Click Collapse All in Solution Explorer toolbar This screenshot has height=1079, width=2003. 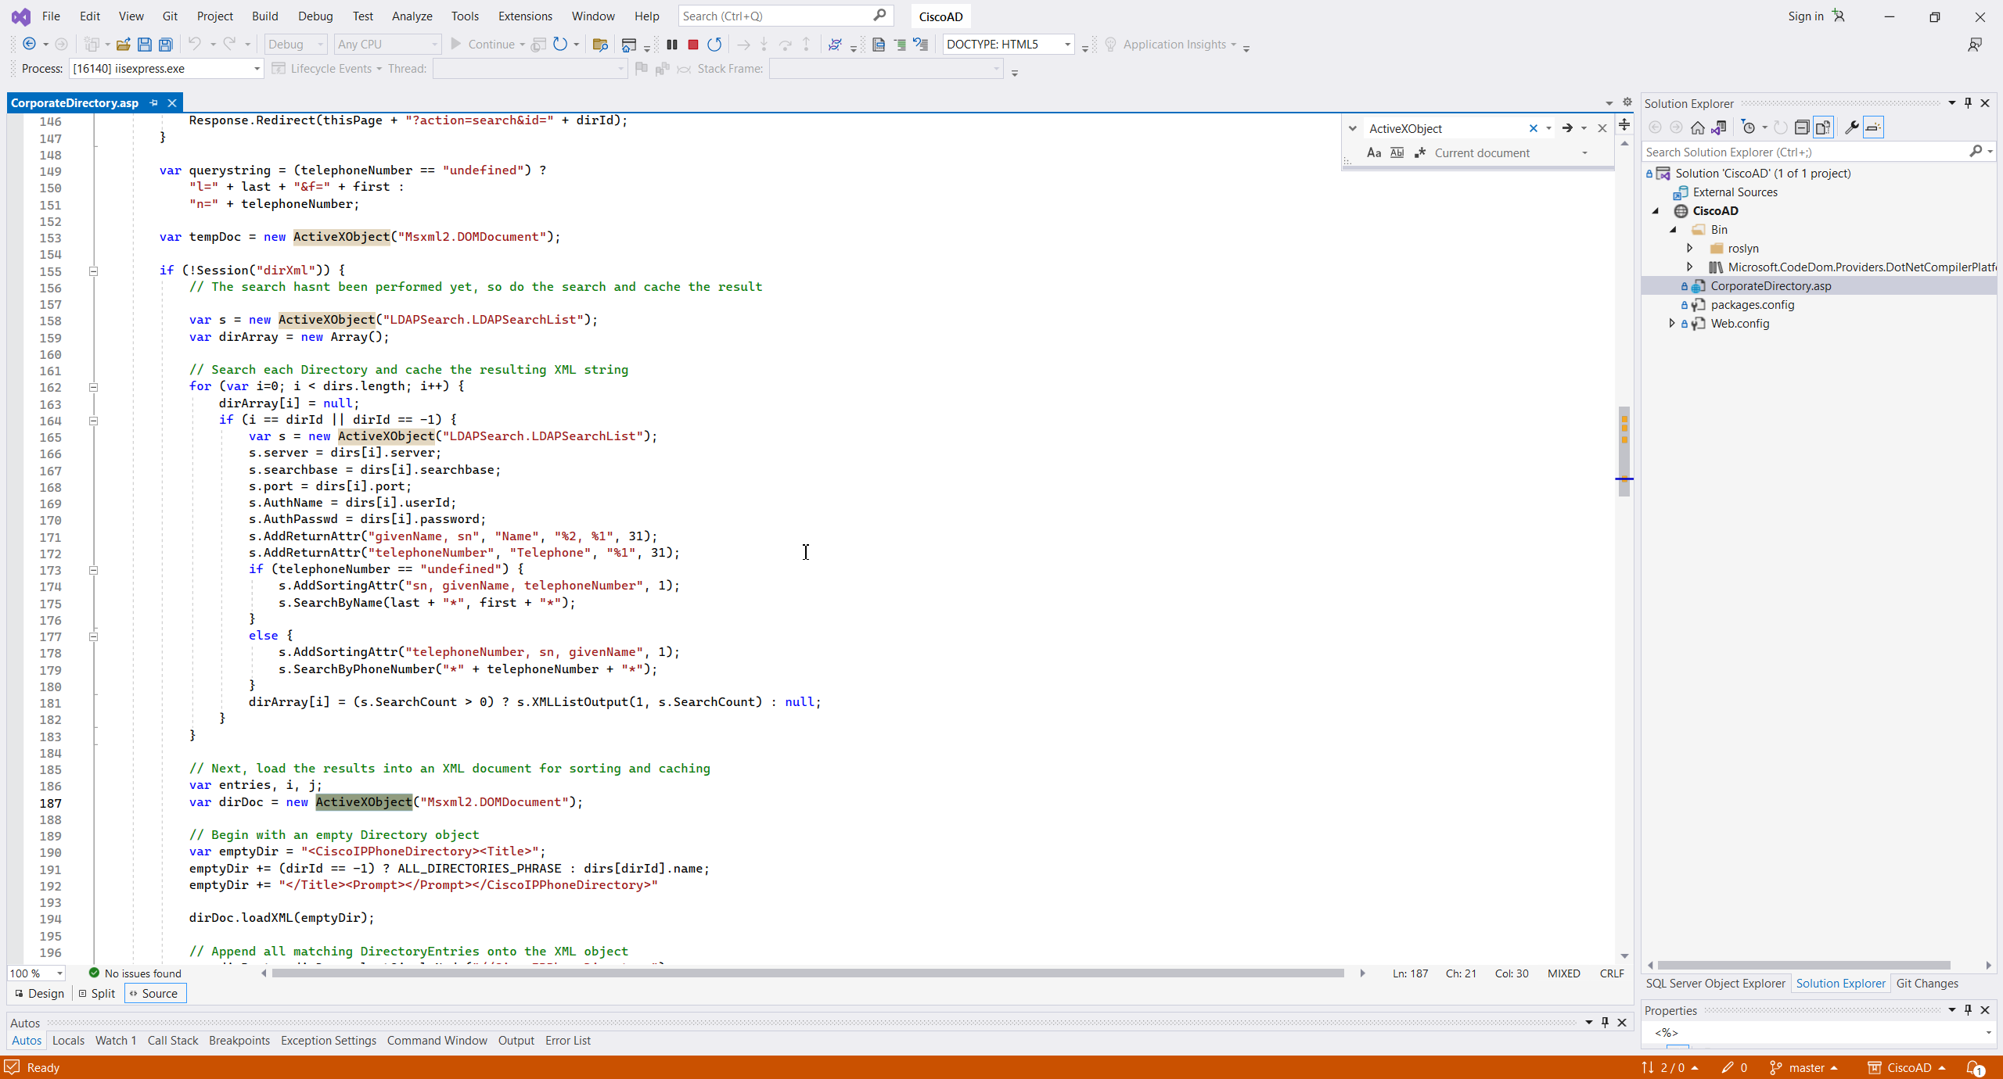click(x=1801, y=127)
